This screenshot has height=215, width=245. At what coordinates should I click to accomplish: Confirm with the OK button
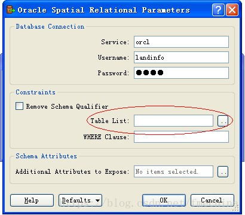(x=164, y=200)
